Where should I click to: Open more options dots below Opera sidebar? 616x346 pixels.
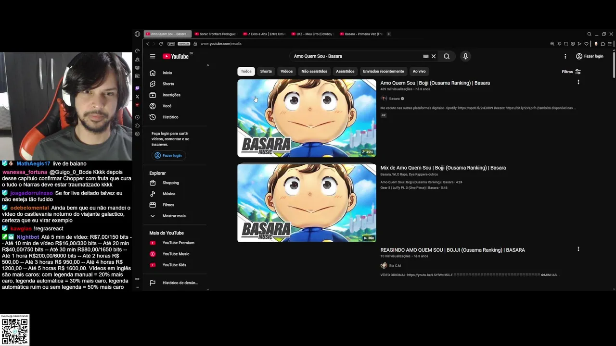(137, 287)
